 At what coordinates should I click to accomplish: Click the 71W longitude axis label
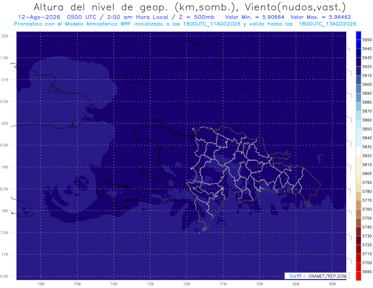tap(223, 284)
